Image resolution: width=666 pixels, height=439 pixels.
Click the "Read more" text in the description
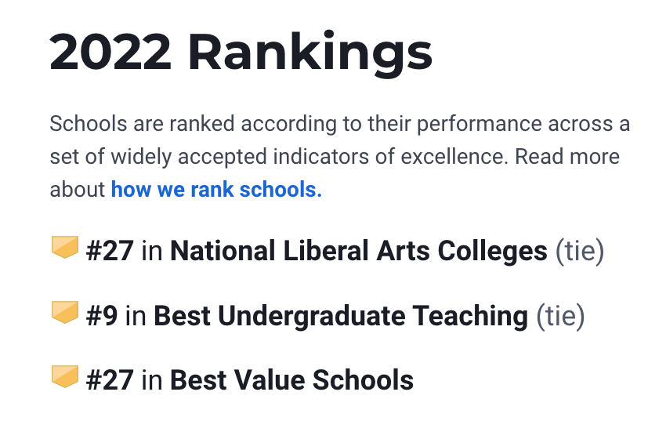[567, 156]
